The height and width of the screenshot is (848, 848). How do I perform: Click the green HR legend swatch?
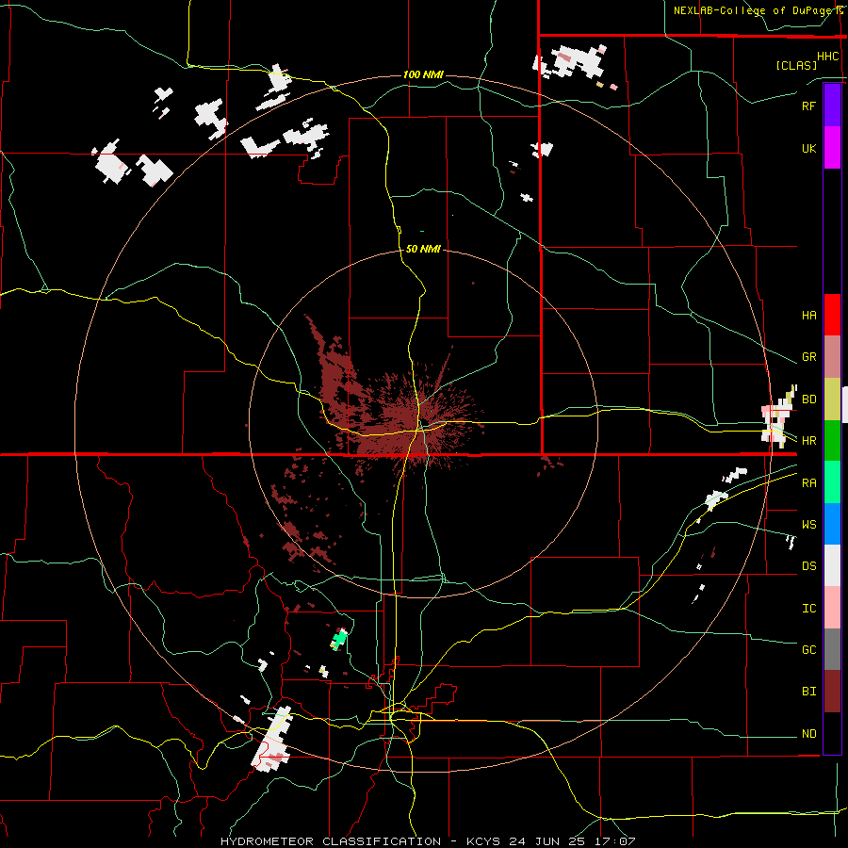click(x=832, y=441)
